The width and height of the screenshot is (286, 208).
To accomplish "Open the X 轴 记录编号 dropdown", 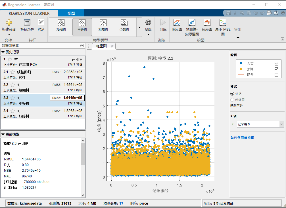I will [x=281, y=124].
